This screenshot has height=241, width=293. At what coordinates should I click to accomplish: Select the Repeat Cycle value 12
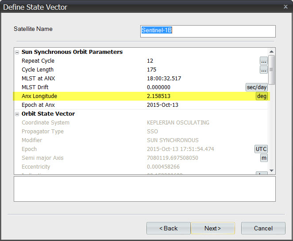tap(150, 61)
